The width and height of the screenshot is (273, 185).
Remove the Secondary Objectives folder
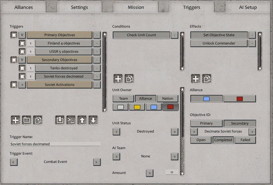97,60
